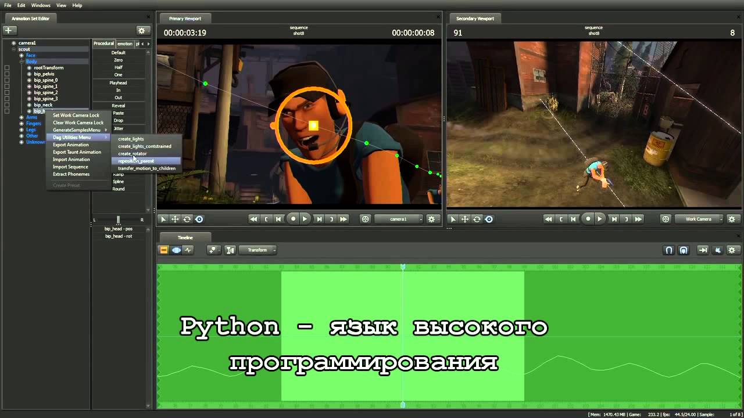This screenshot has height=418, width=744.
Task: Toggle the first magnet snap icon in Timeline
Action: pos(669,250)
